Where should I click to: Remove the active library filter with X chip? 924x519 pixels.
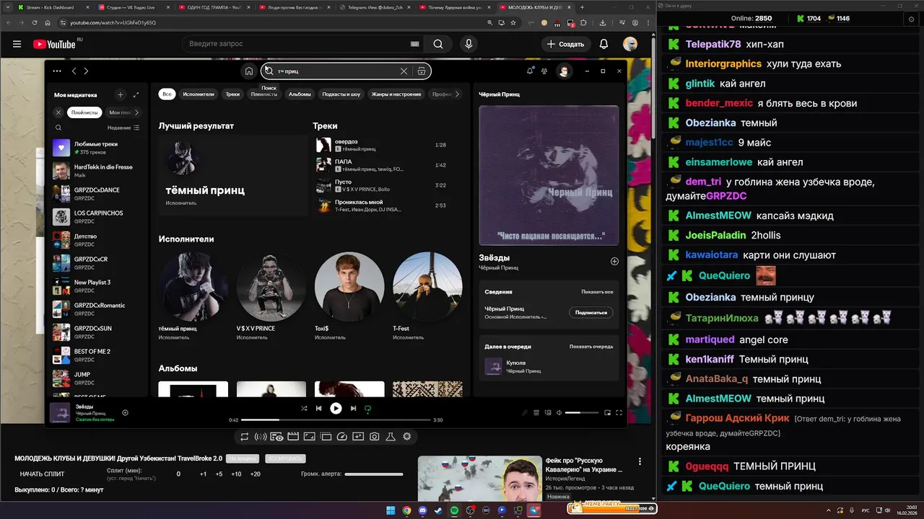pos(58,112)
